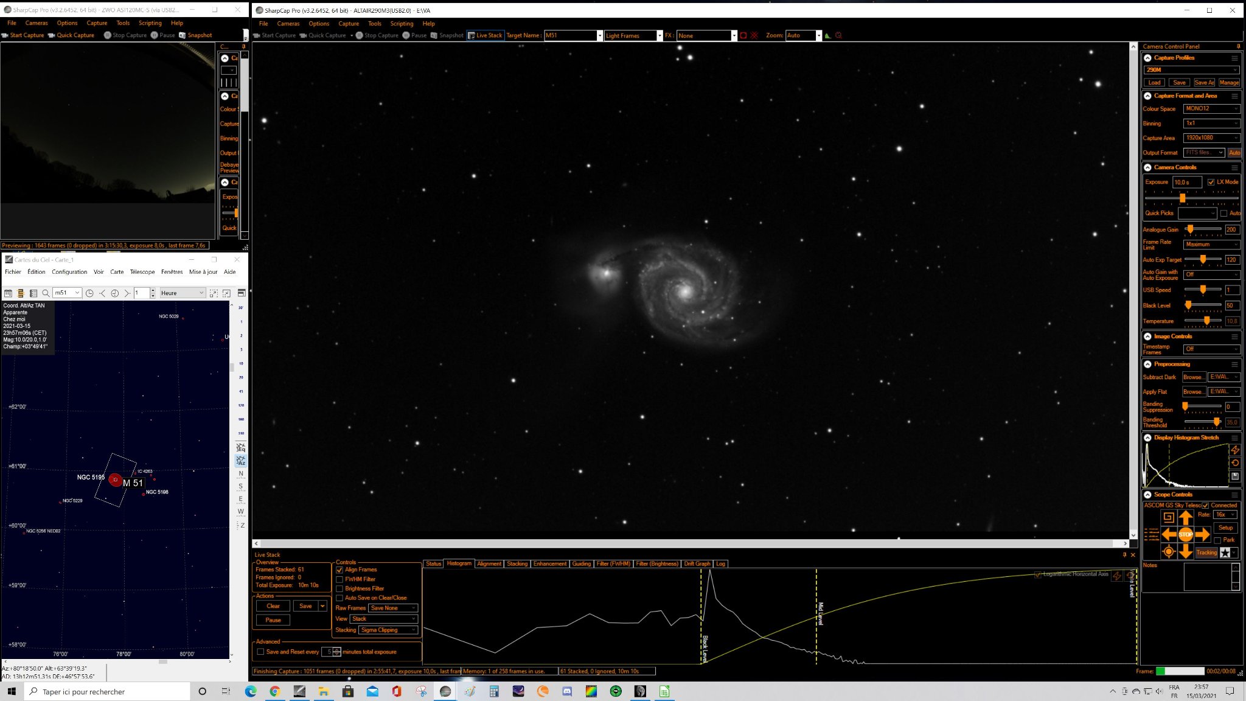This screenshot has height=701, width=1246.
Task: Open the Stacking Sigma Clipping dropdown
Action: click(x=388, y=630)
